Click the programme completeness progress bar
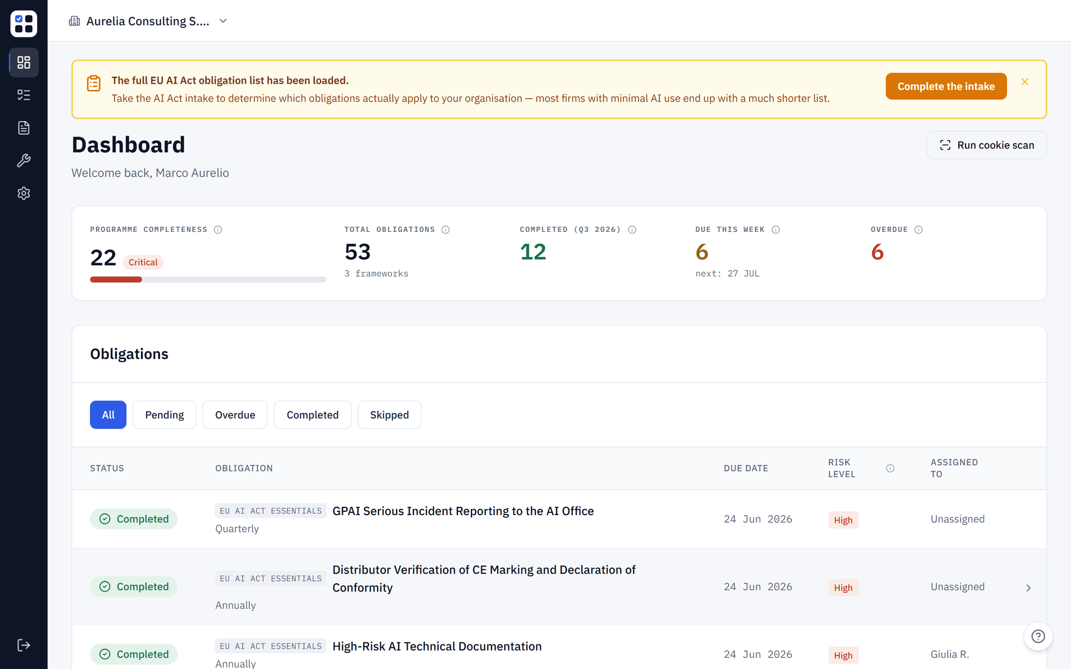1071x669 pixels. pos(208,280)
